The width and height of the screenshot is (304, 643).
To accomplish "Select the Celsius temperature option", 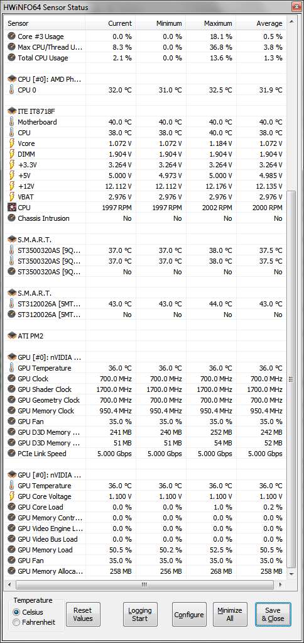I will tap(16, 612).
